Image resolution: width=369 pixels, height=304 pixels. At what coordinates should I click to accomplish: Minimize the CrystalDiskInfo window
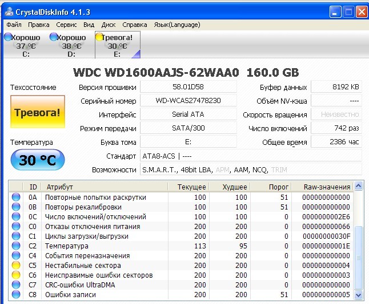[335, 12]
